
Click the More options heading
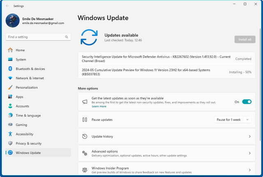[x=88, y=88]
